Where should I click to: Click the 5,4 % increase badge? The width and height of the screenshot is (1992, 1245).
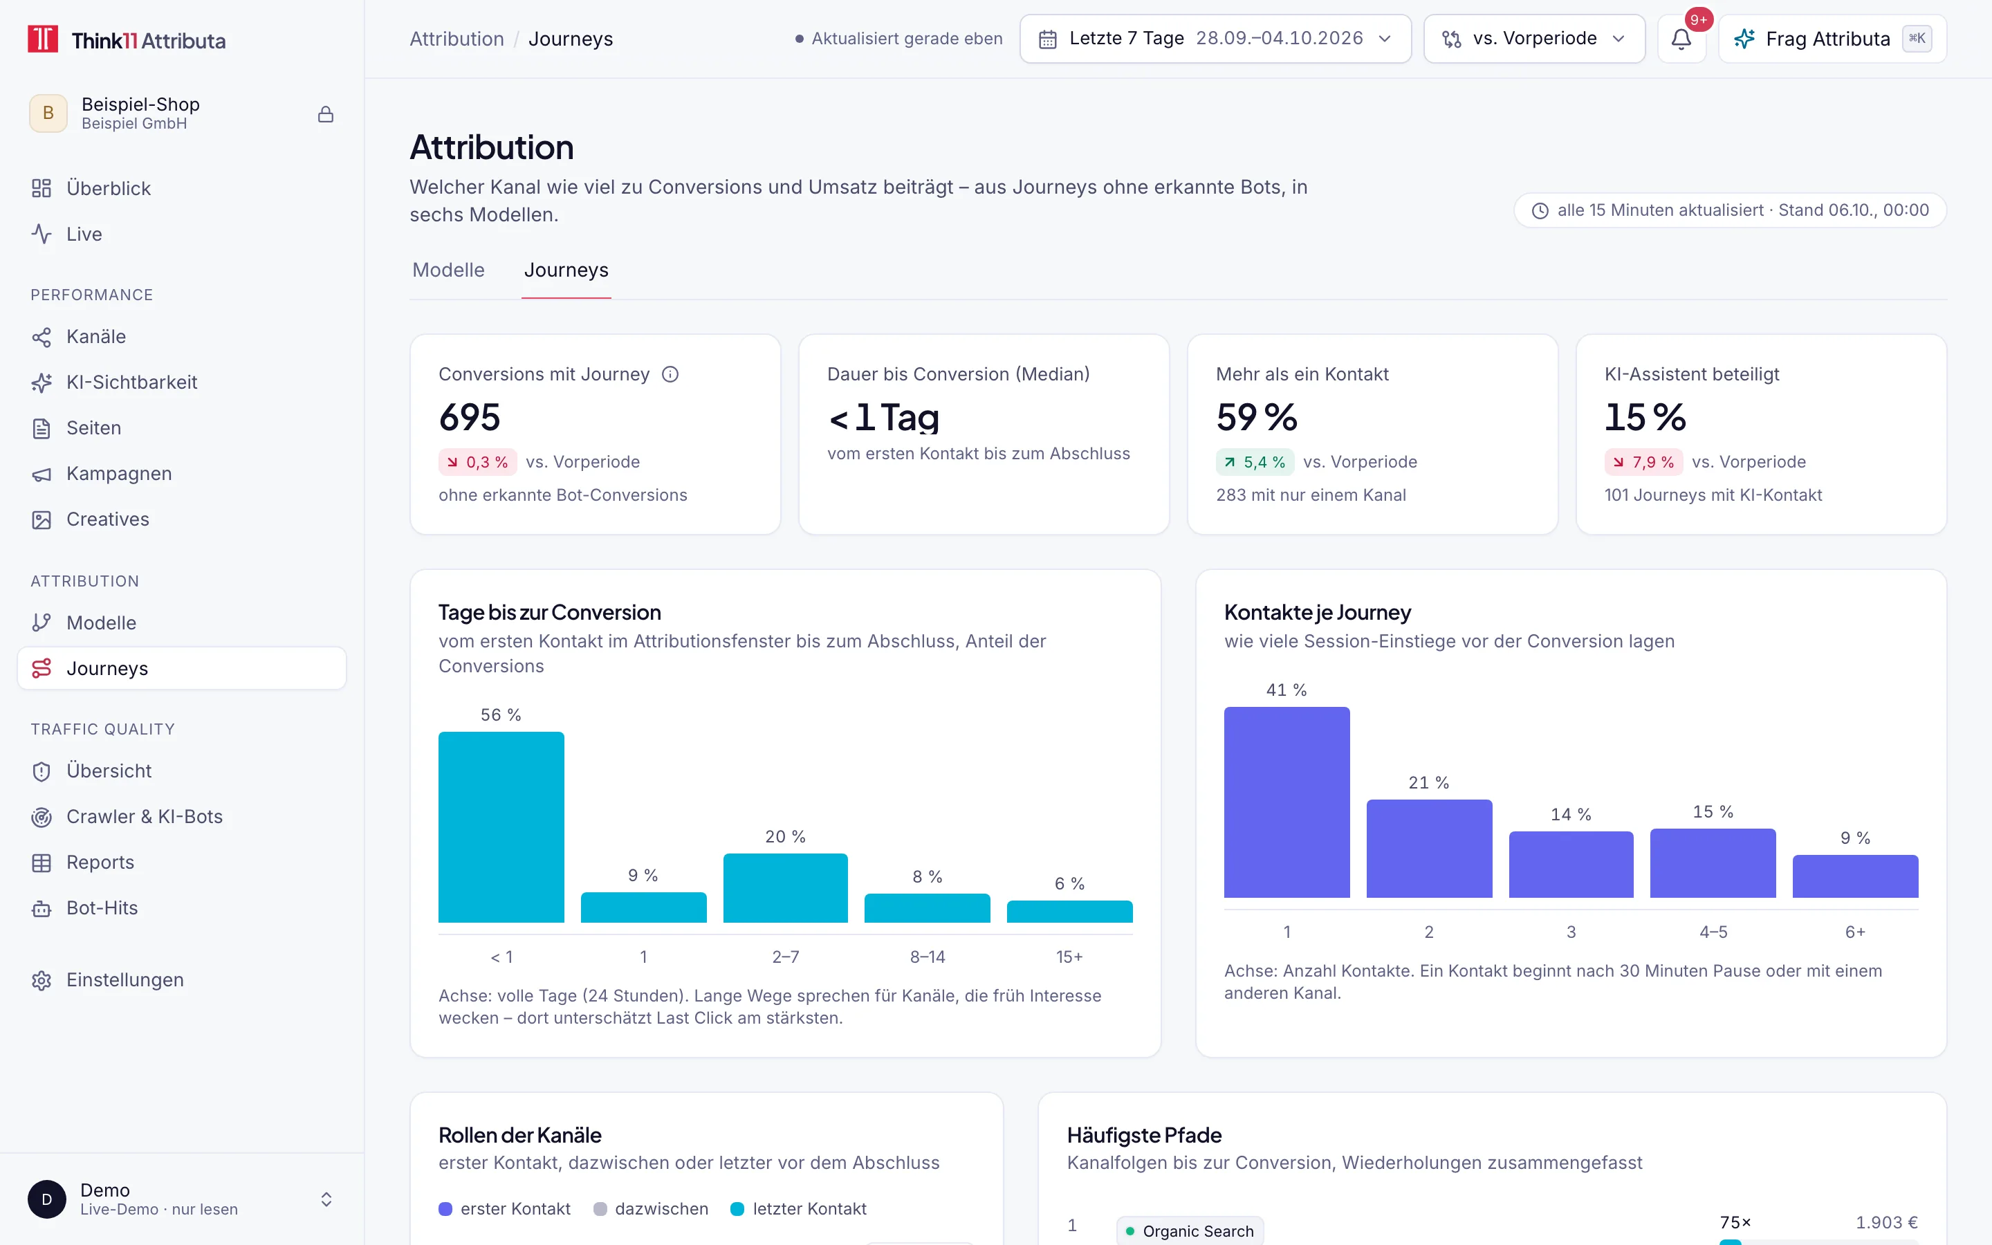[x=1255, y=462]
